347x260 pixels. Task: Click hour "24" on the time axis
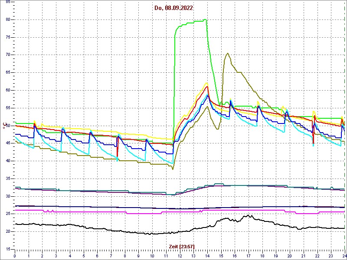click(344, 256)
